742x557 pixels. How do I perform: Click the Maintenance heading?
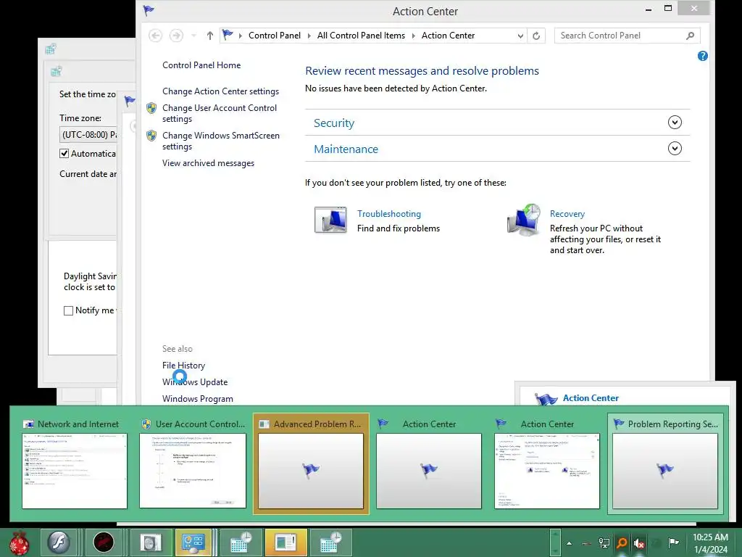346,149
